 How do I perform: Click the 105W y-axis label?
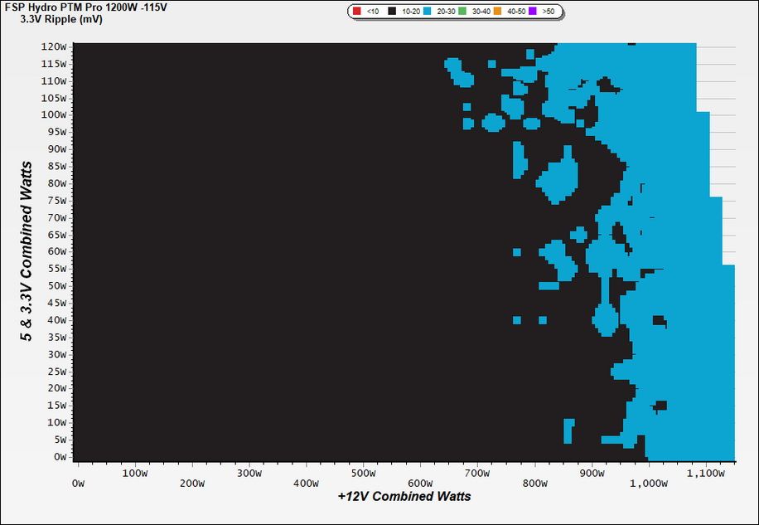click(54, 98)
